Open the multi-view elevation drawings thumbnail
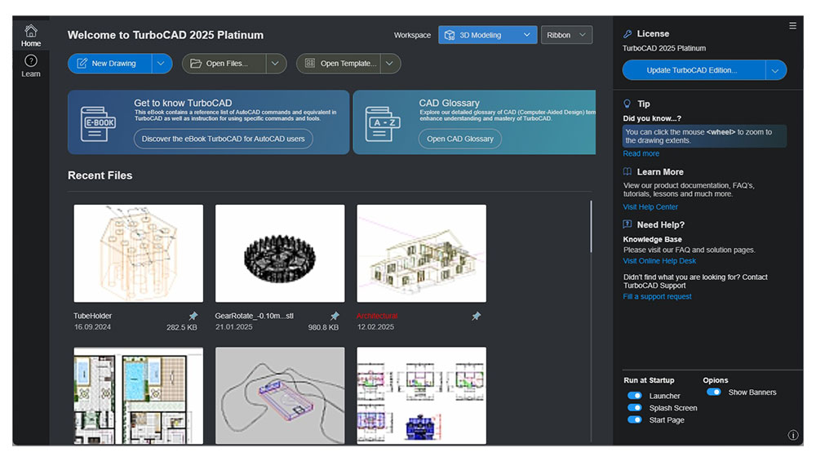Image resolution: width=816 pixels, height=461 pixels. coord(422,396)
